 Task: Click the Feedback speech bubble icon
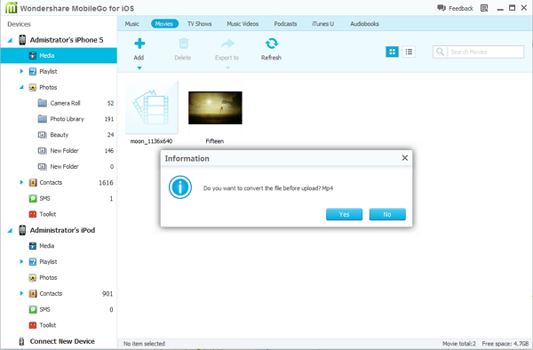[442, 8]
